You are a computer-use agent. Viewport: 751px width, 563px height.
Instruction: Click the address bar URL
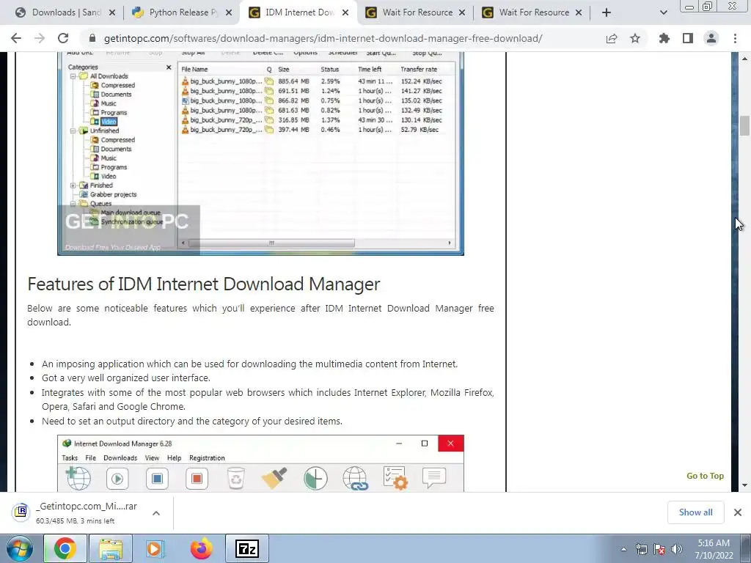(323, 38)
